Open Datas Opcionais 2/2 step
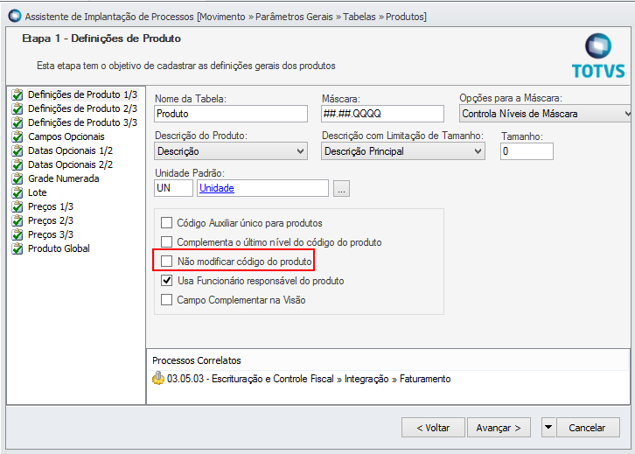Viewport: 635px width, 454px height. pos(70,164)
